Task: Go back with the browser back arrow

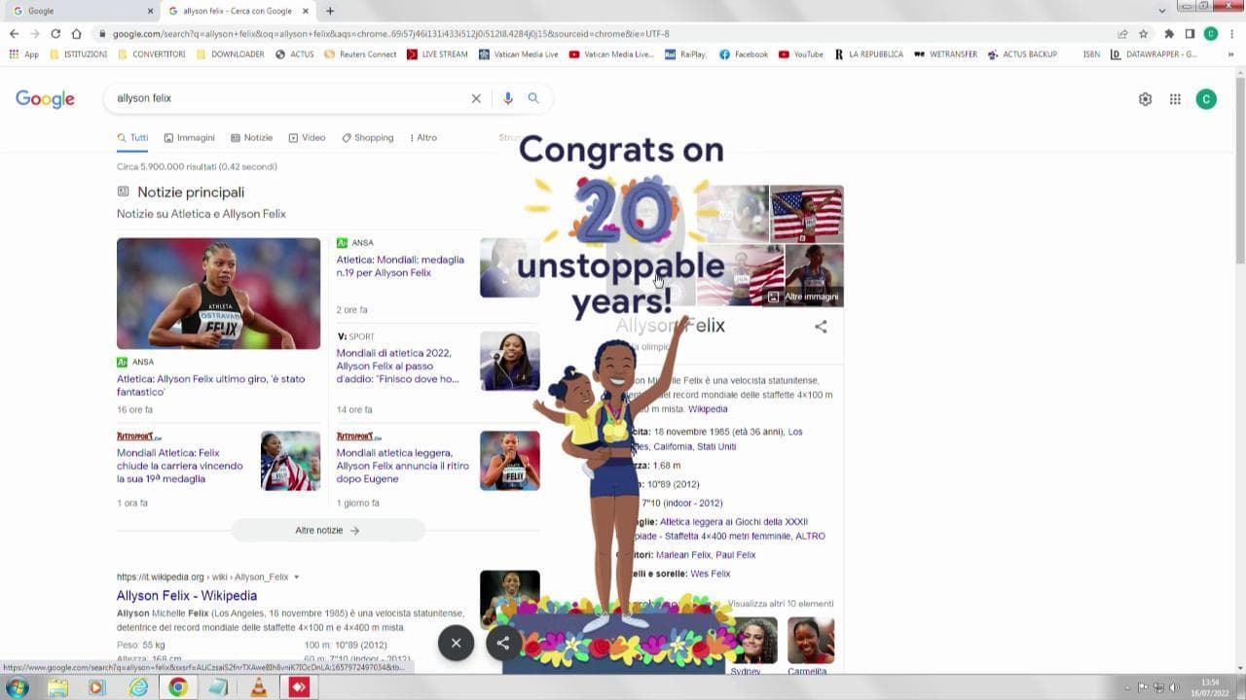Action: pos(14,33)
